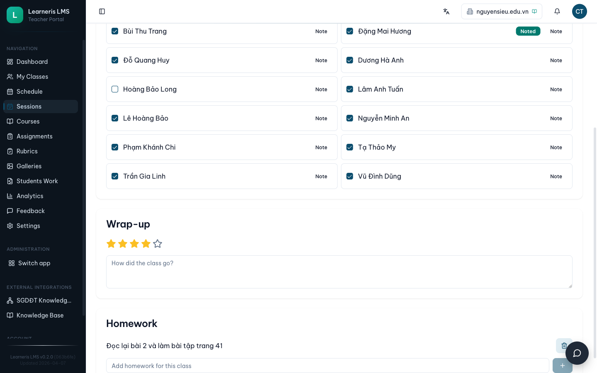This screenshot has width=597, height=373.
Task: Rate the class five stars
Action: click(x=158, y=244)
